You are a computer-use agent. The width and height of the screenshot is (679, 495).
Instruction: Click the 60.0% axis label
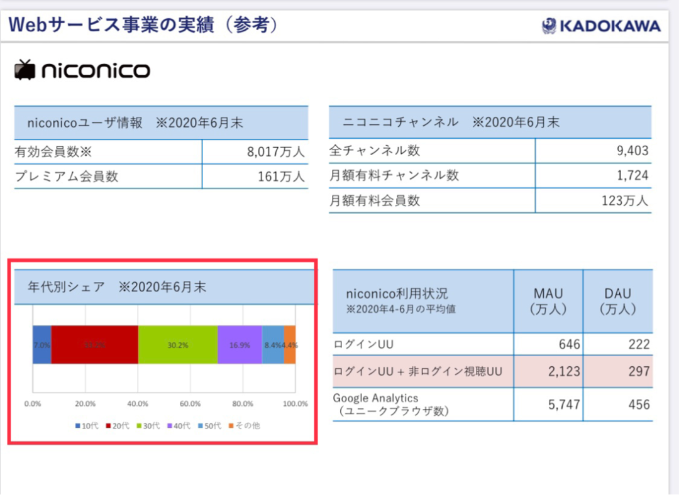(x=190, y=404)
